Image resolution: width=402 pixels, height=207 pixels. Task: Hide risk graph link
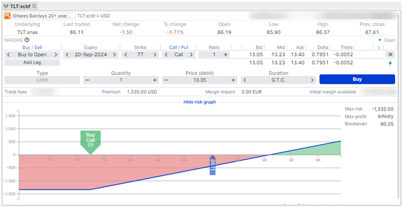[200, 102]
